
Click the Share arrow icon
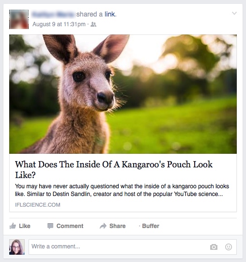coord(103,226)
